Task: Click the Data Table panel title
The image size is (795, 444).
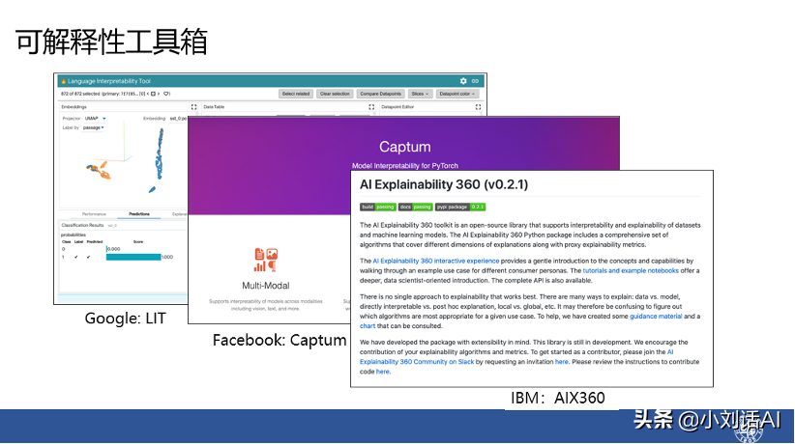Action: click(x=214, y=107)
